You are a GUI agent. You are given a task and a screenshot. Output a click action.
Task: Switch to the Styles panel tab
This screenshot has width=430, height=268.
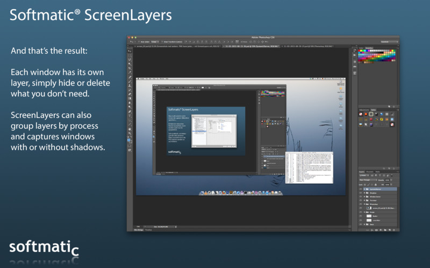[373, 109]
